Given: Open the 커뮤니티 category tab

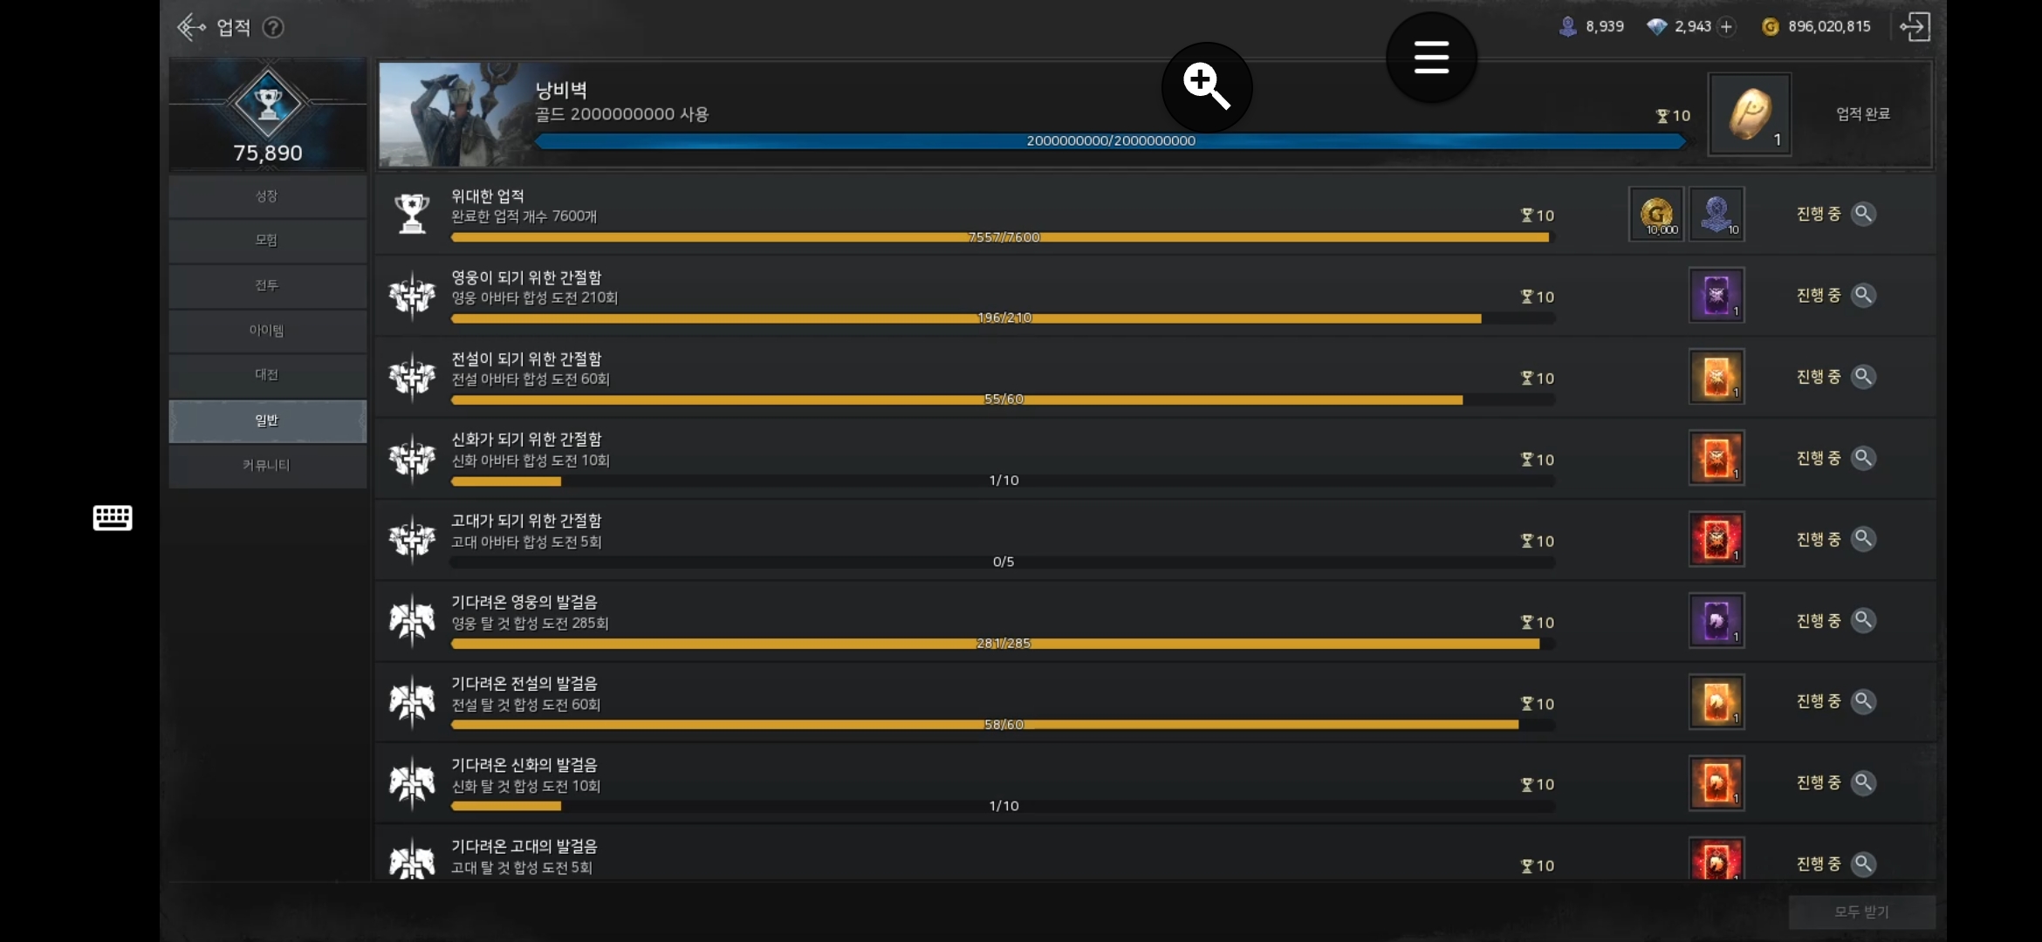Looking at the screenshot, I should coord(267,465).
